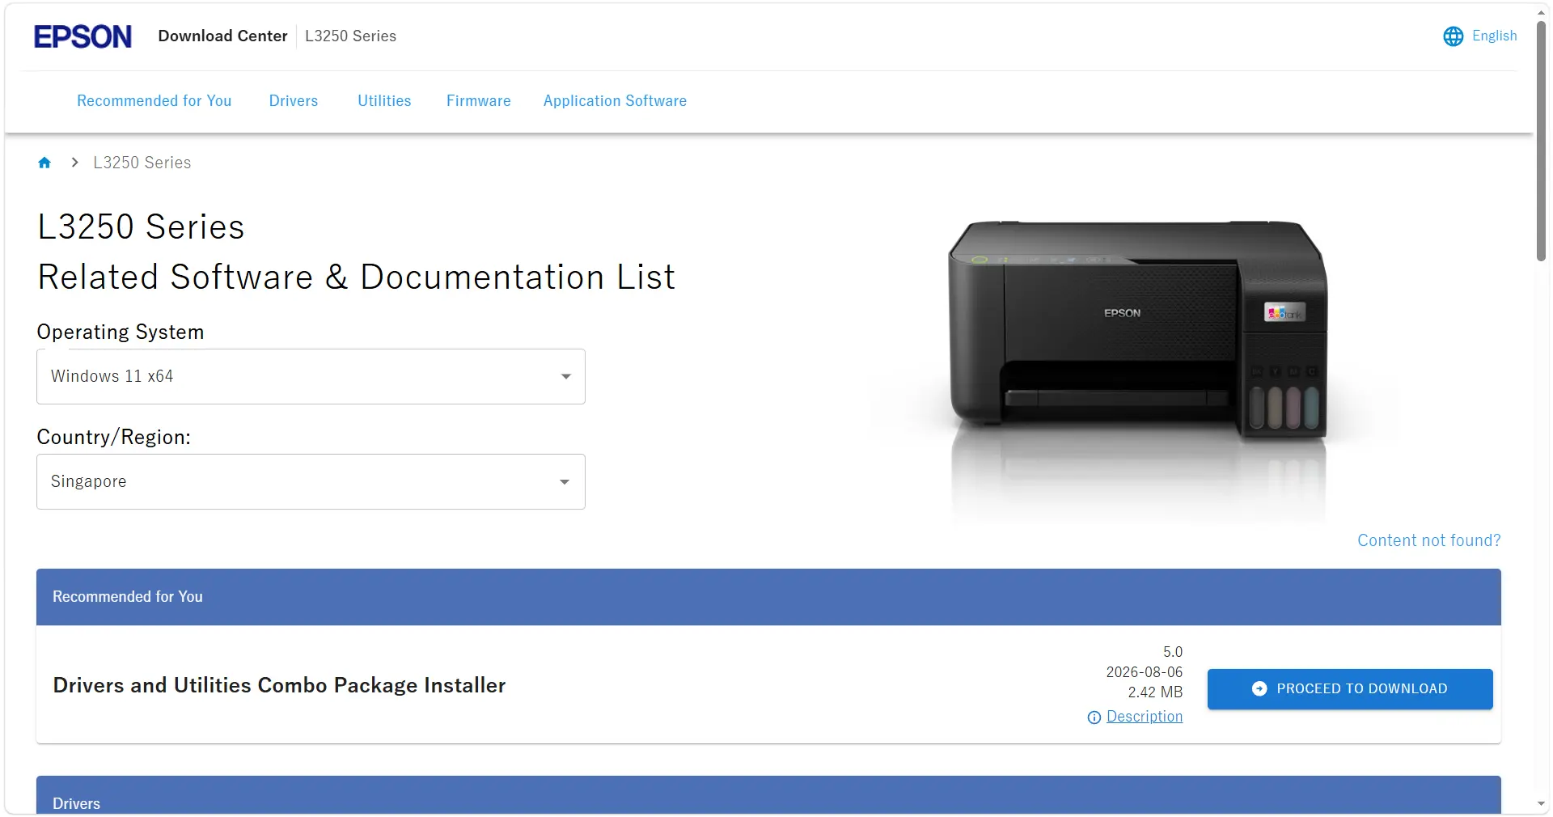Click the Download Center header text
This screenshot has width=1553, height=817.
[222, 36]
